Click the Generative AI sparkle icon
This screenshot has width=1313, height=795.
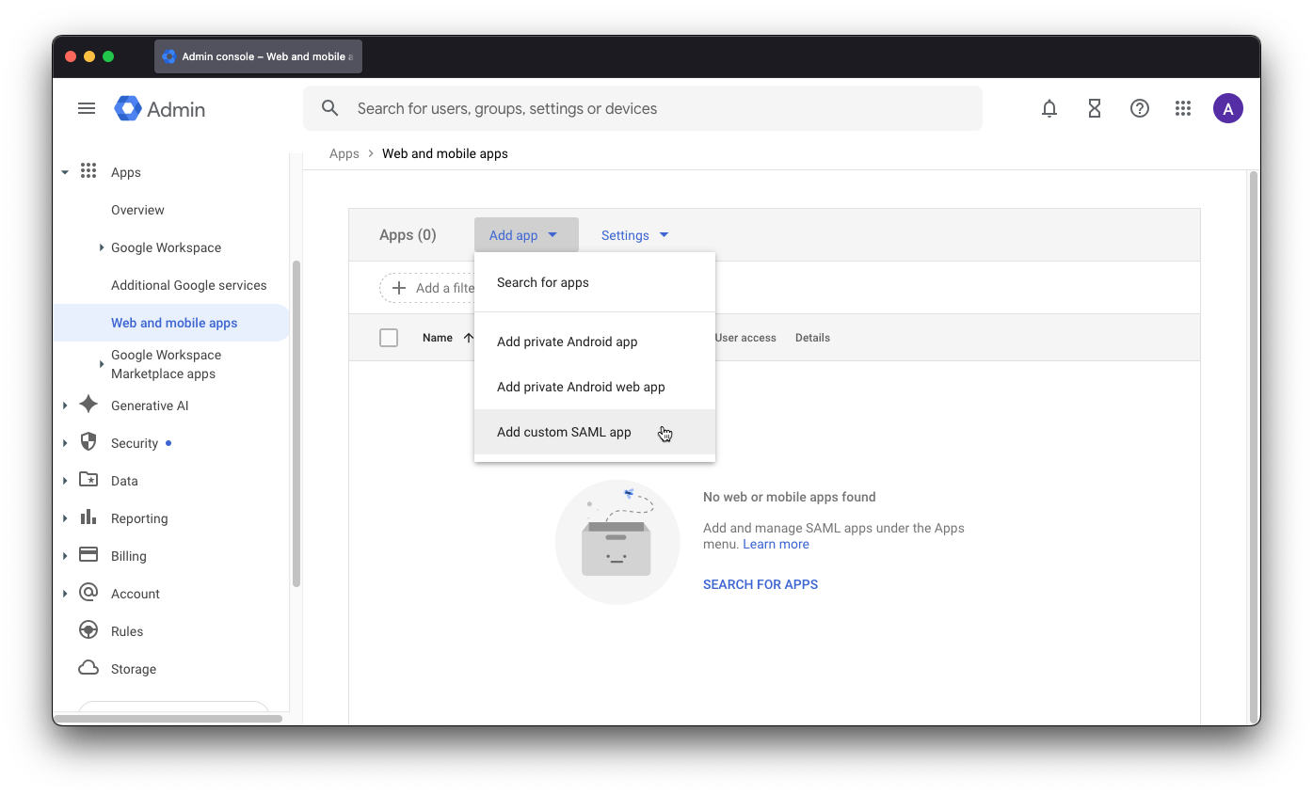tap(88, 405)
